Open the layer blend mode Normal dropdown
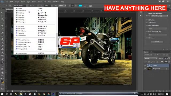This screenshot has height=96, width=171. 151,58
